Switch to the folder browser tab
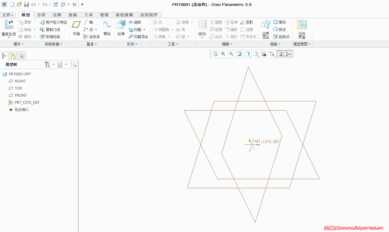This screenshot has height=232, width=389. click(13, 56)
